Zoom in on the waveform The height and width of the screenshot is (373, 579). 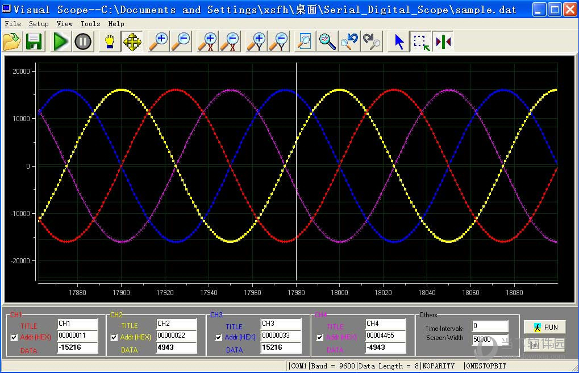[x=158, y=41]
